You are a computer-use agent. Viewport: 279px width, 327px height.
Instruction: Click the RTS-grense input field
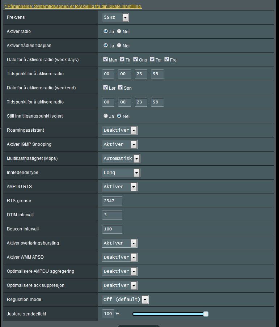click(112, 201)
